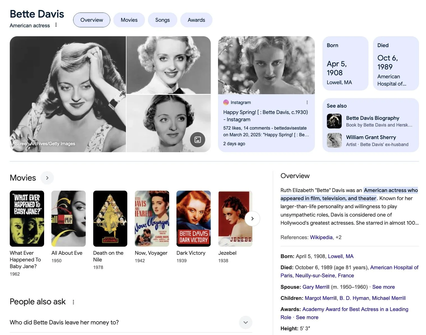Click the Died Oct 6, 1989 card
The width and height of the screenshot is (426, 335).
(x=396, y=63)
